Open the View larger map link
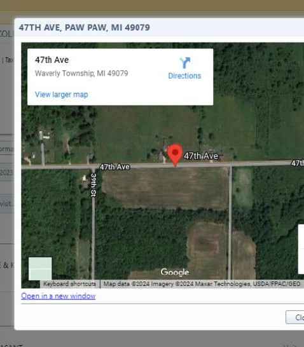The image size is (304, 347). (62, 95)
